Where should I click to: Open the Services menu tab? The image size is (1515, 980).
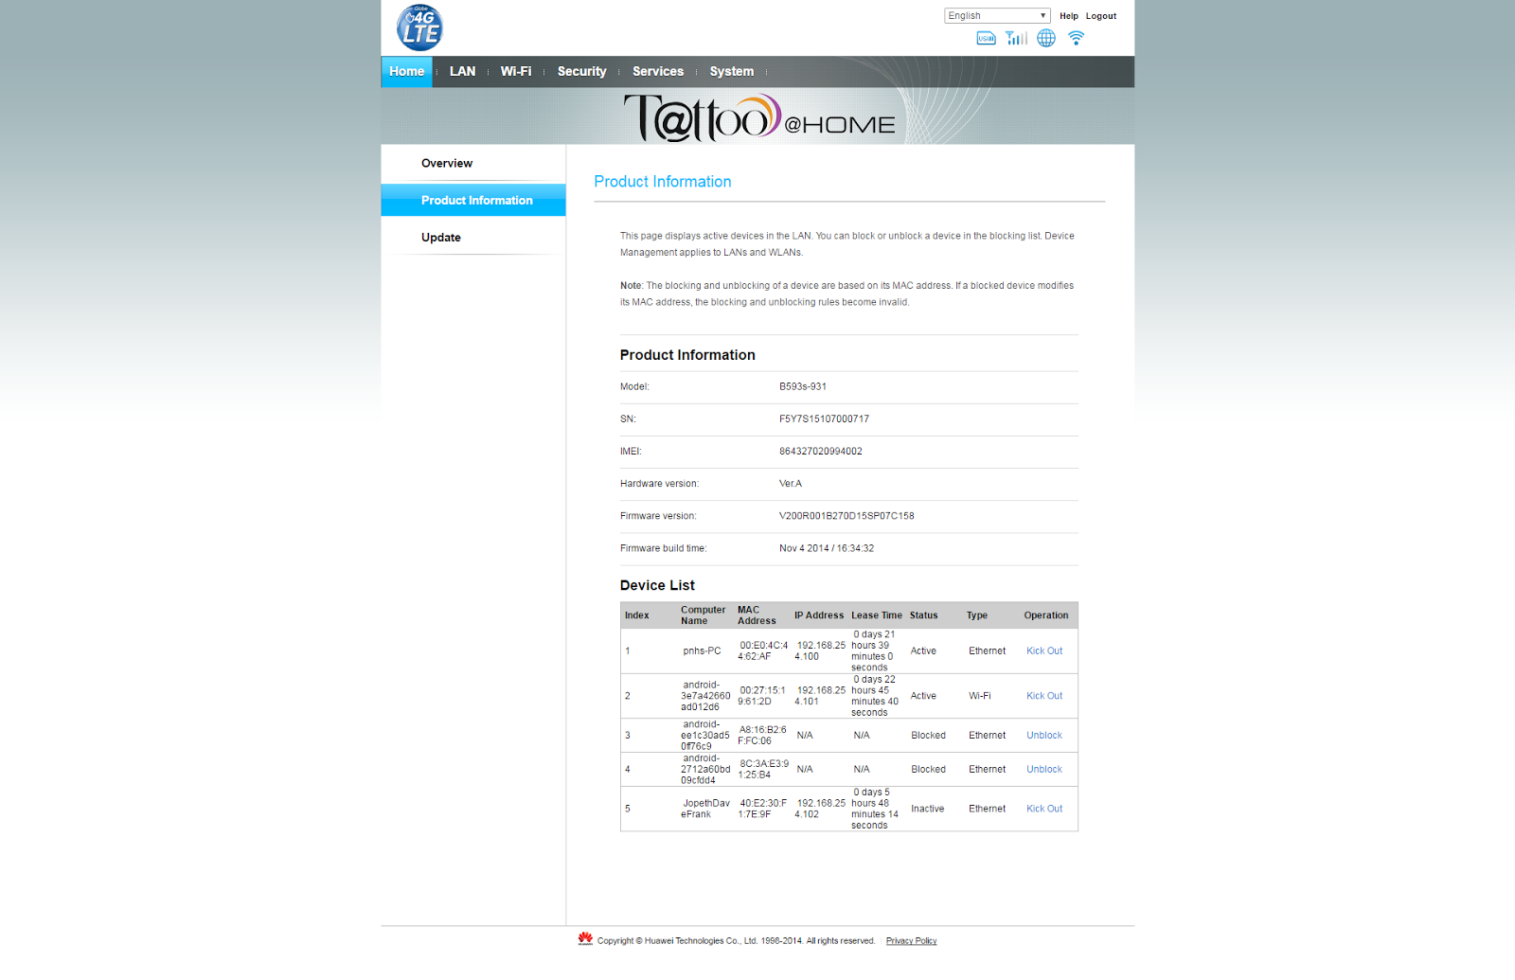(x=658, y=72)
